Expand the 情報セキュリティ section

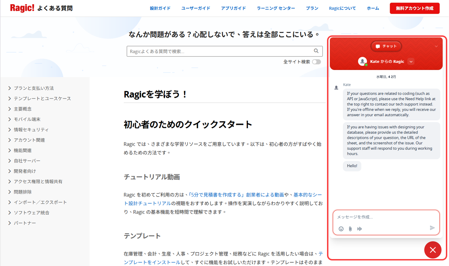click(x=31, y=130)
